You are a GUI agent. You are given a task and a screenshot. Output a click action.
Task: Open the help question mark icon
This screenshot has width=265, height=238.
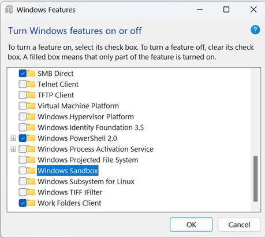tap(255, 30)
